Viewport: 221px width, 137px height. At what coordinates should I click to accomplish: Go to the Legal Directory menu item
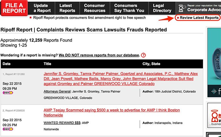pos(162,8)
